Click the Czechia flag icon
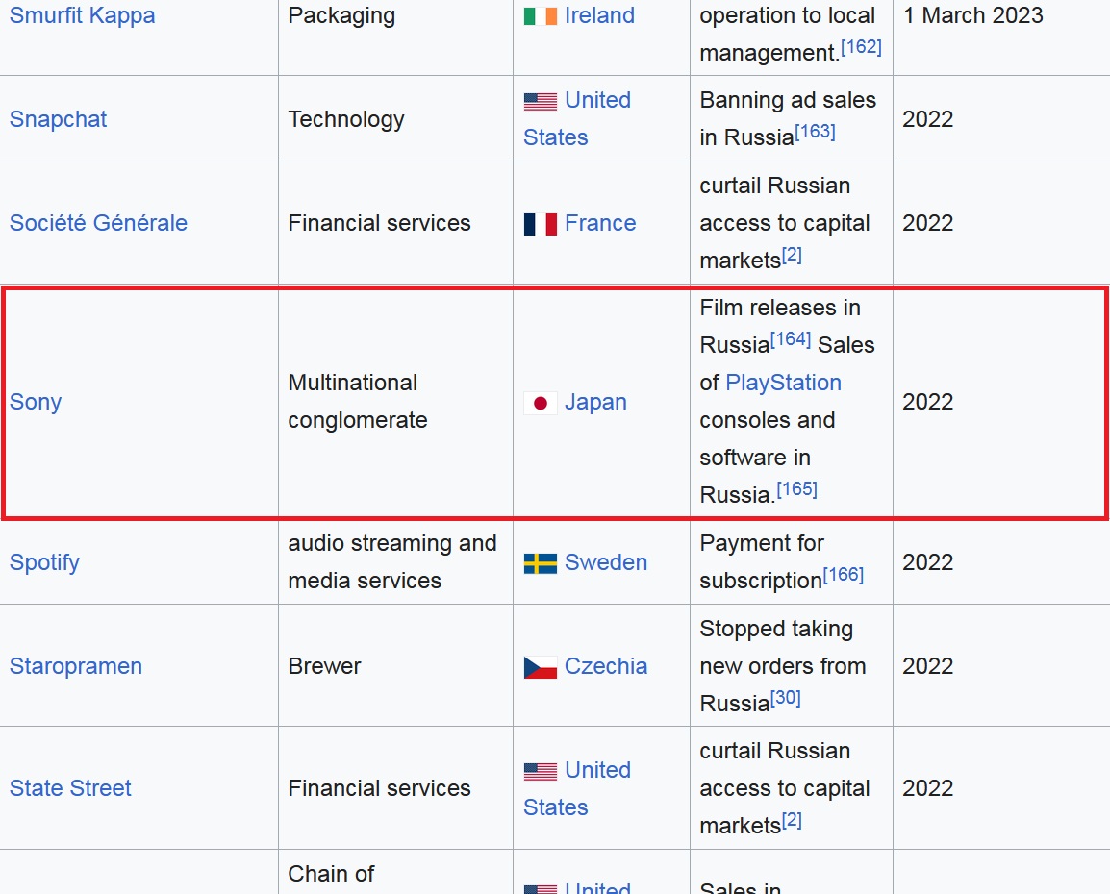This screenshot has width=1110, height=894. (x=541, y=667)
